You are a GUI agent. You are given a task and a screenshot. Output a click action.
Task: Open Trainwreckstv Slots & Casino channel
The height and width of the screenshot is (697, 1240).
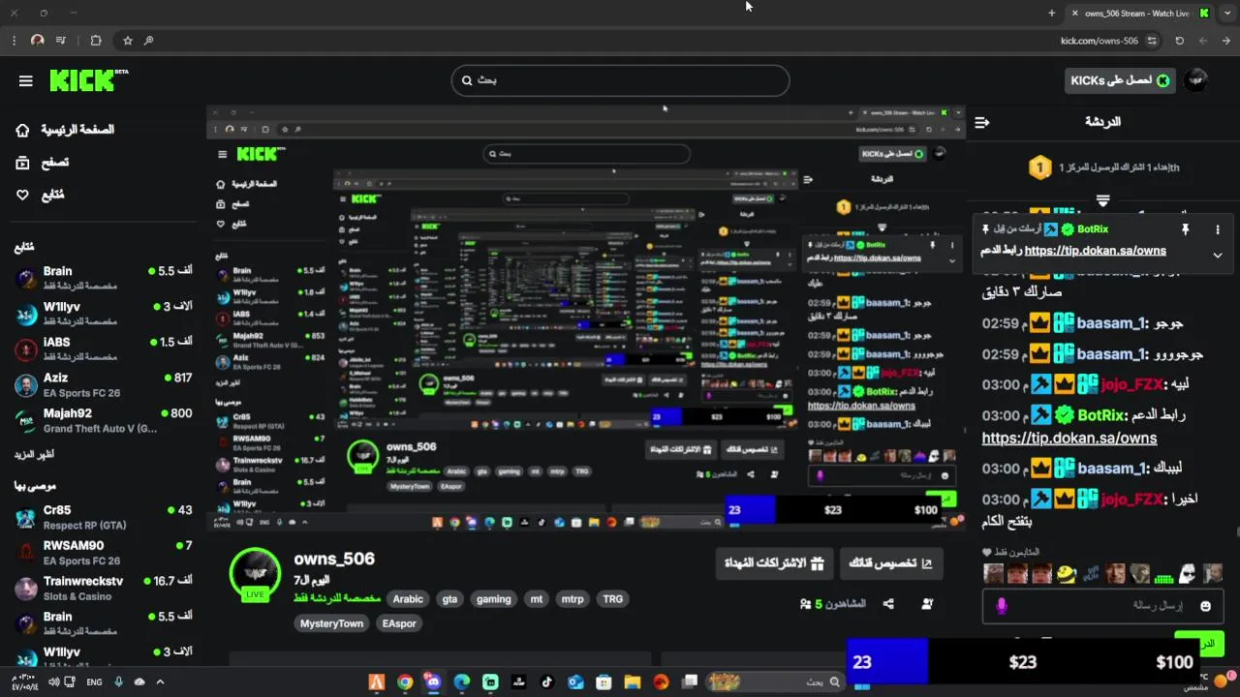(104, 588)
